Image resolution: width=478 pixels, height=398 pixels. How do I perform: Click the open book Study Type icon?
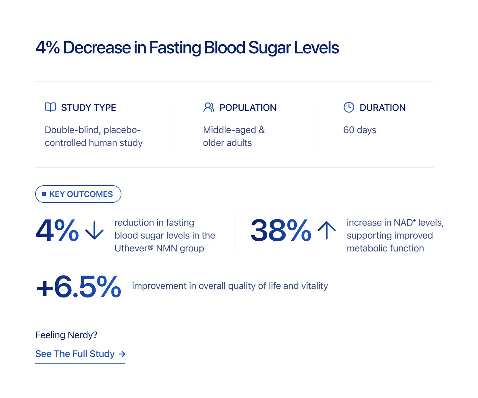pyautogui.click(x=50, y=107)
